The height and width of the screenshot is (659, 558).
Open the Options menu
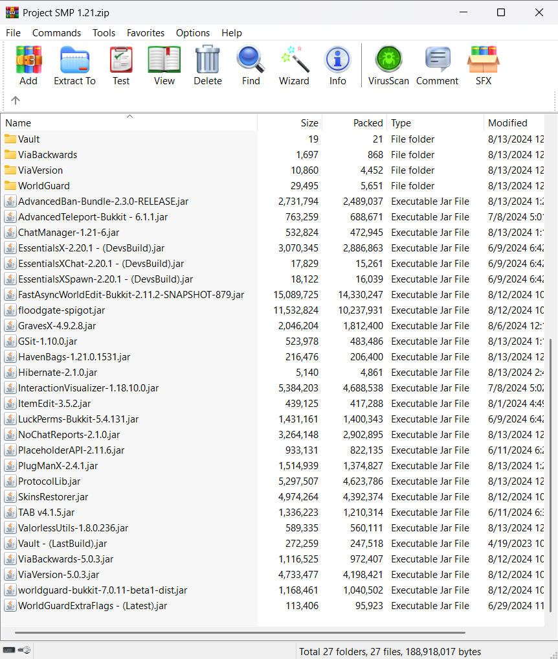[x=193, y=33]
